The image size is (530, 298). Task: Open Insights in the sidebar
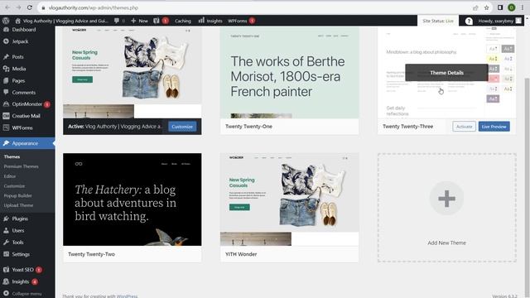point(21,281)
